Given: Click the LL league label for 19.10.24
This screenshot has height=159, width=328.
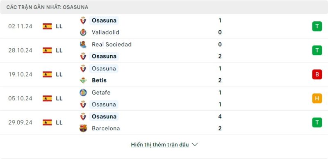Looking at the screenshot, I should tap(59, 74).
